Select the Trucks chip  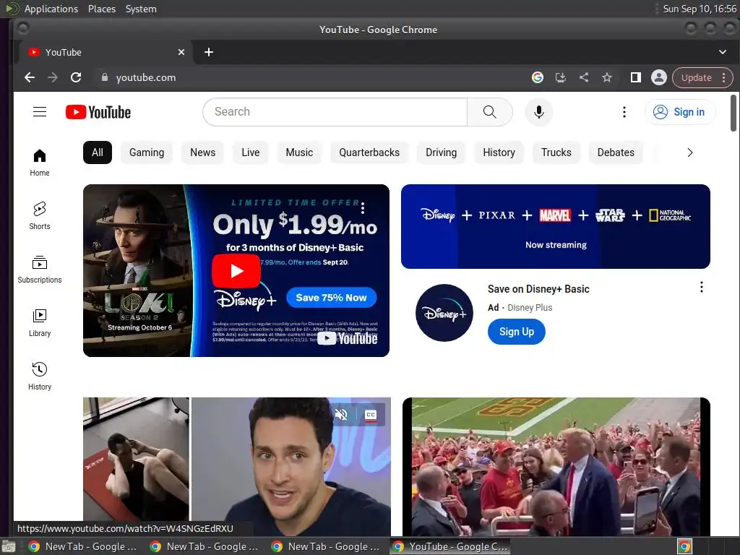[x=556, y=152]
